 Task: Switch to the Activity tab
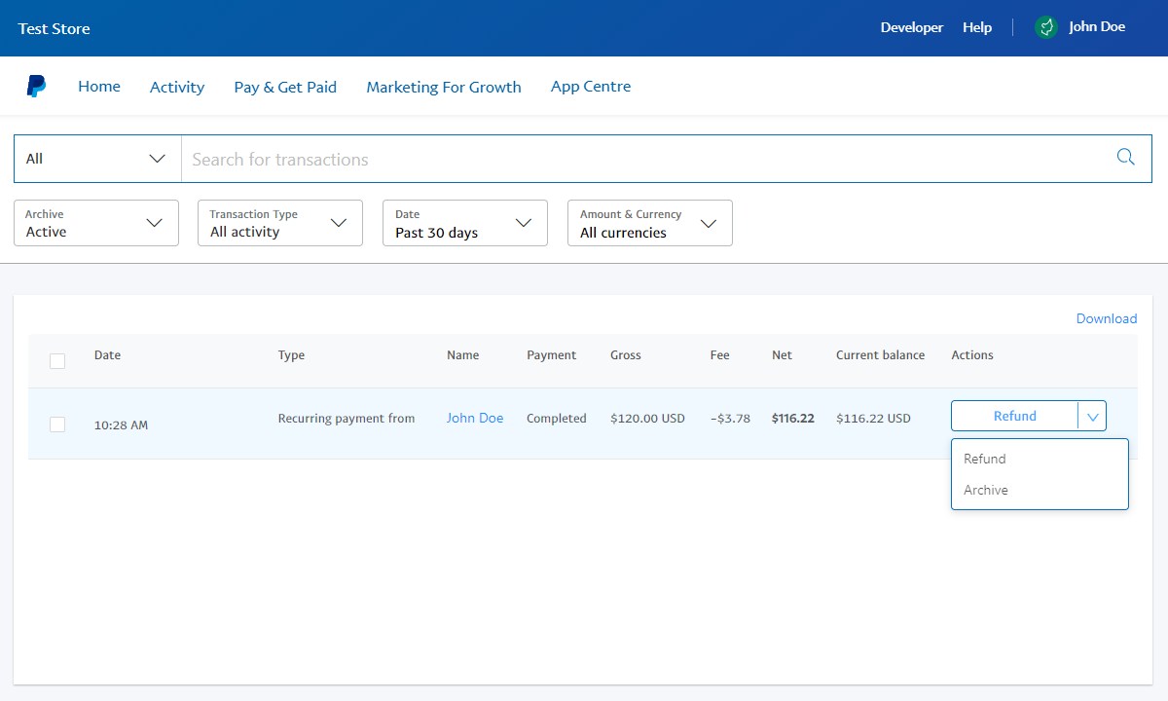176,87
